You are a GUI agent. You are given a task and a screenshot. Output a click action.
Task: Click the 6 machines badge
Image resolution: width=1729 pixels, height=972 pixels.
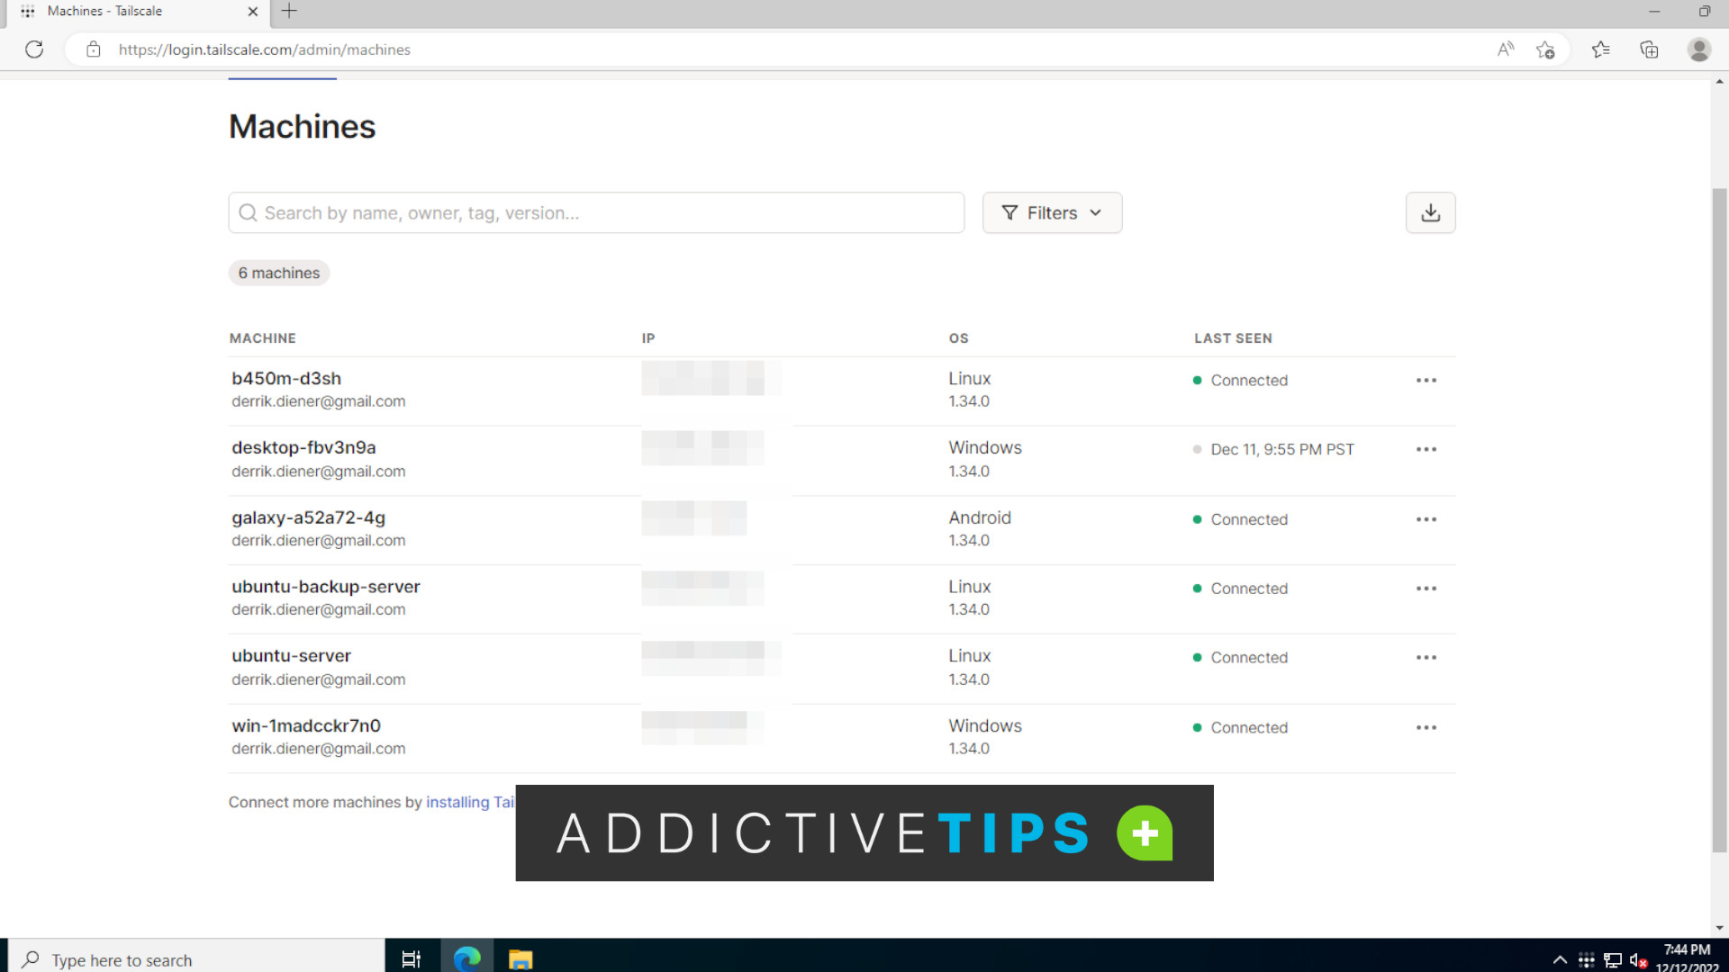point(278,273)
